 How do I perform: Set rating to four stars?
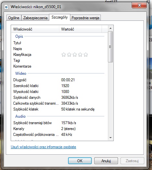pyautogui.click(x=80, y=55)
